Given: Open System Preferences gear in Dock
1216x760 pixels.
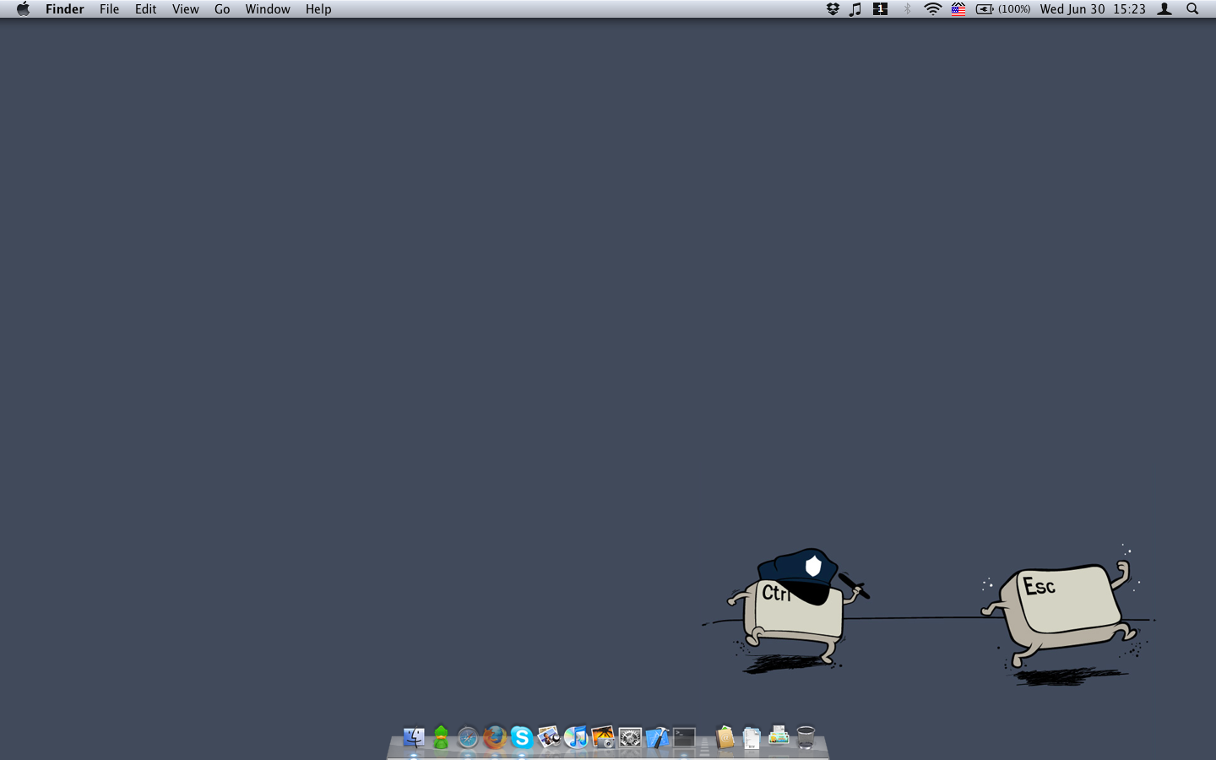Looking at the screenshot, I should point(630,737).
